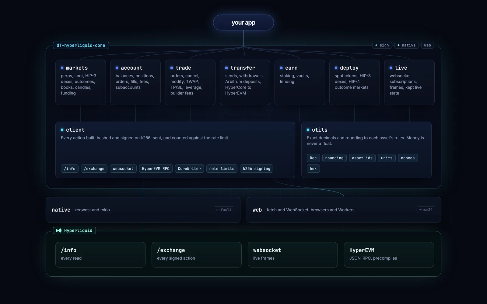The width and height of the screenshot is (487, 304).
Task: Select the HyperEVM RPC chip
Action: point(156,168)
